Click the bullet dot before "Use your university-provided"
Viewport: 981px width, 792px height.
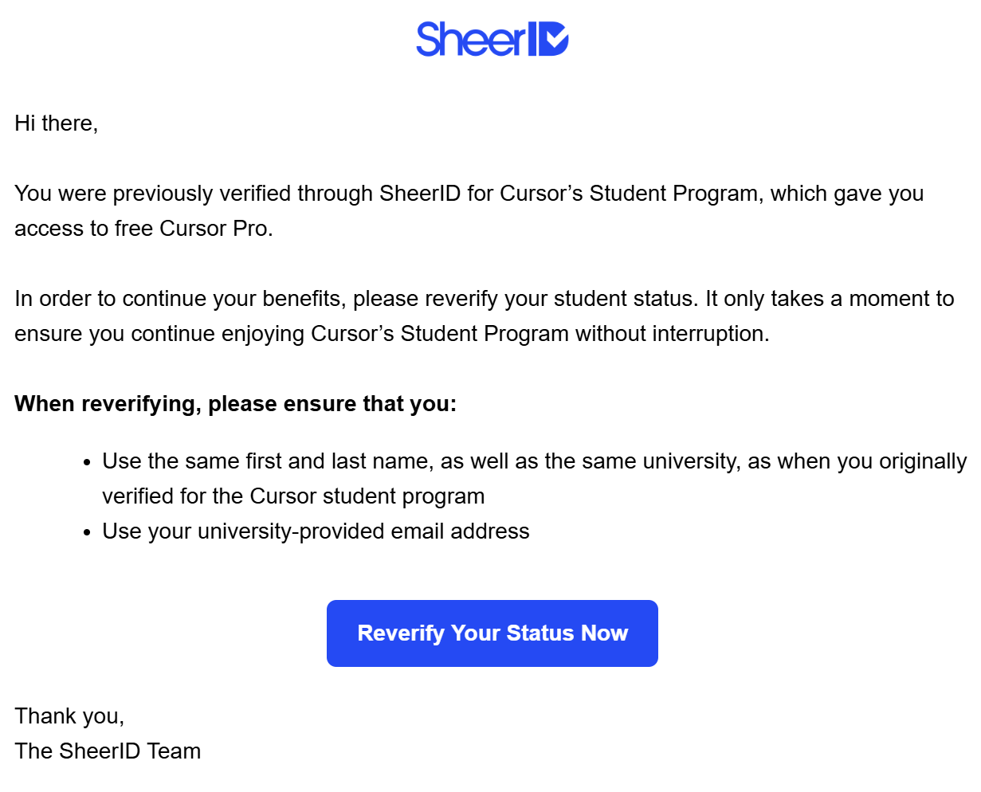click(88, 533)
